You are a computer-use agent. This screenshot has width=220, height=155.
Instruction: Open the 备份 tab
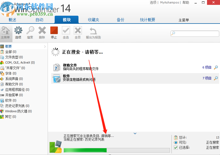click(x=120, y=20)
